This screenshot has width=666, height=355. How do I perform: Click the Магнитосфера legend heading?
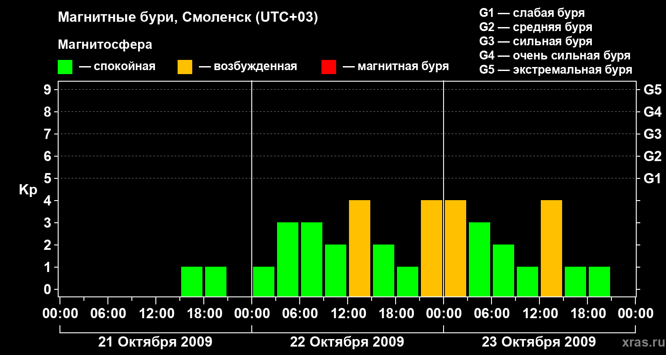tap(105, 45)
